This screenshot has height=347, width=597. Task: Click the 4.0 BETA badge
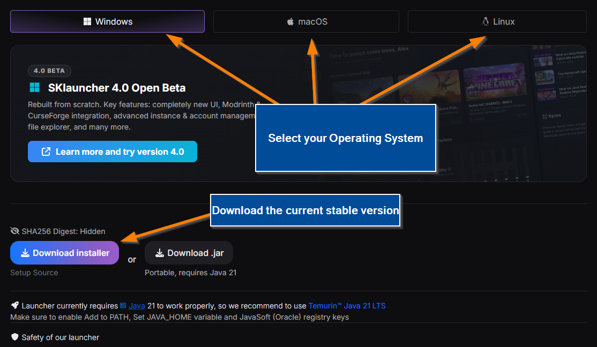click(x=49, y=71)
